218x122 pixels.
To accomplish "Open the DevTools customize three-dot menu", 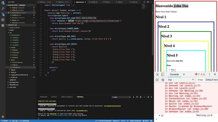I will tap(209, 75).
